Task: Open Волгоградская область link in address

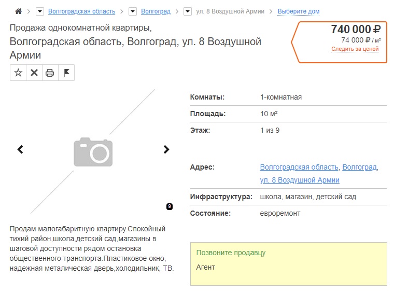Action: click(x=299, y=167)
